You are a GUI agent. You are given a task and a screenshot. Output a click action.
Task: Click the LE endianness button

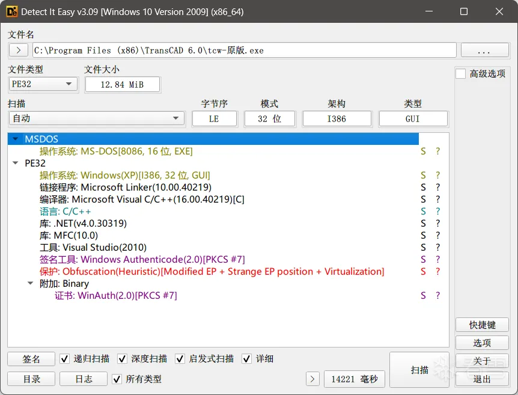pos(215,118)
